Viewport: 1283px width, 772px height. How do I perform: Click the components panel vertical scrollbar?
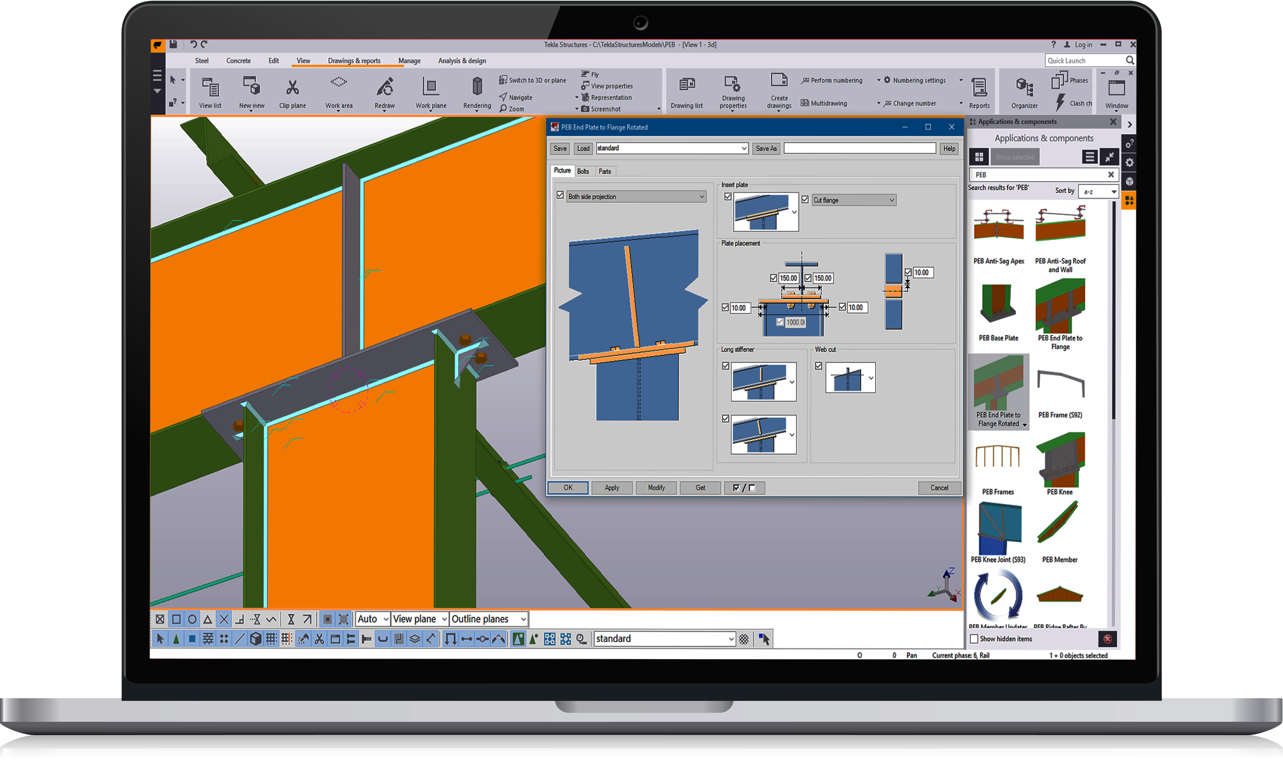pos(1114,310)
